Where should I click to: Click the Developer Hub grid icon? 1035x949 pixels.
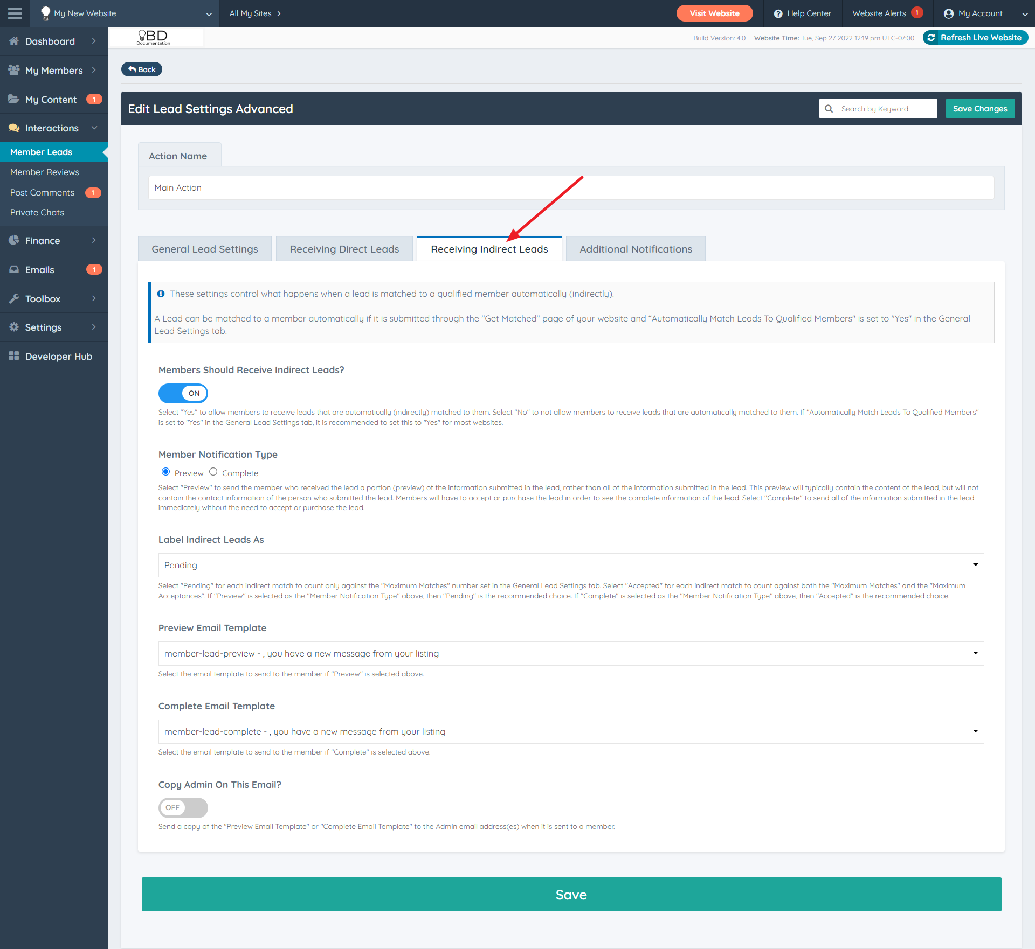[x=14, y=356]
